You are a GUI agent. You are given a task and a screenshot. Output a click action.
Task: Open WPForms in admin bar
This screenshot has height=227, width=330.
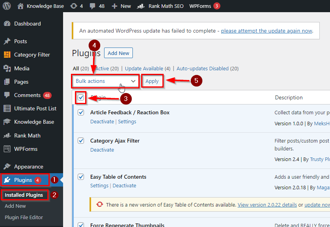click(x=200, y=6)
